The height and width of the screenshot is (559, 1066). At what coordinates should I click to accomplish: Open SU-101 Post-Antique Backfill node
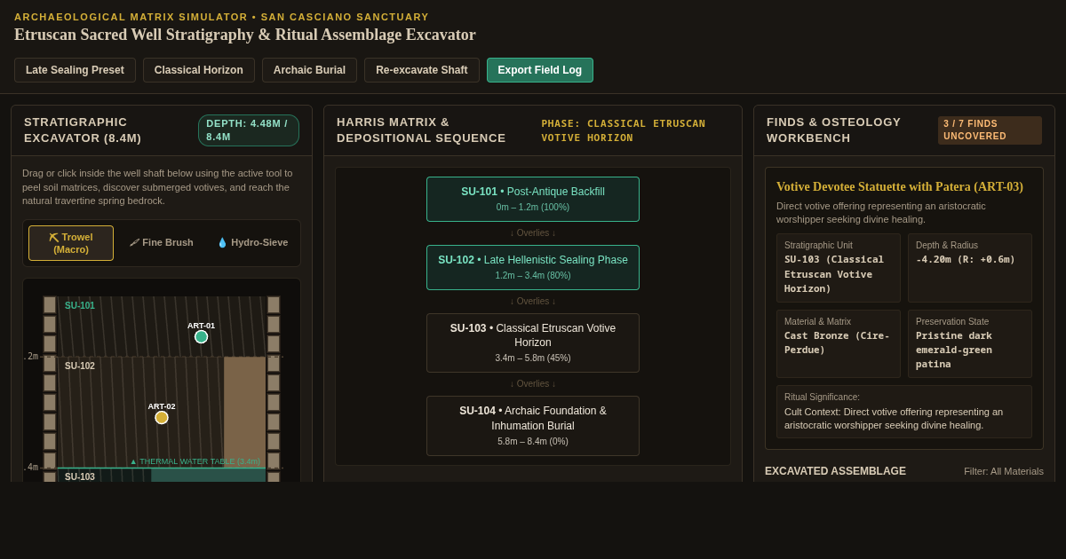(x=533, y=199)
